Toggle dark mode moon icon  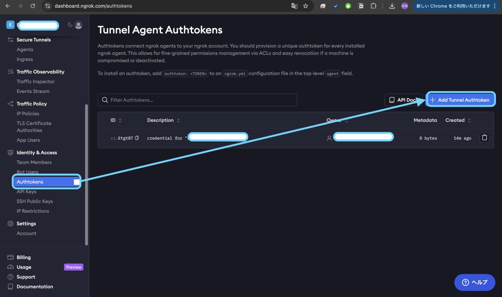click(x=70, y=25)
